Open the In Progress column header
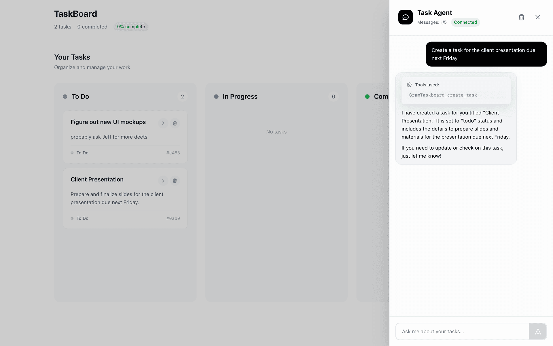This screenshot has height=346, width=553. click(240, 97)
